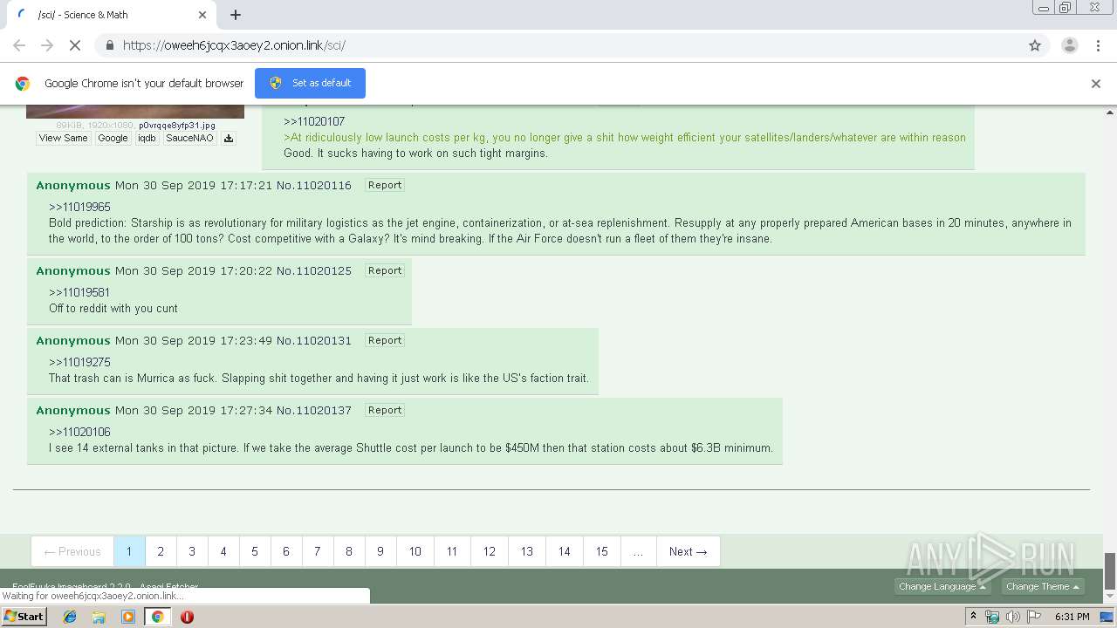
Task: Go to pagination page 8
Action: (x=349, y=551)
